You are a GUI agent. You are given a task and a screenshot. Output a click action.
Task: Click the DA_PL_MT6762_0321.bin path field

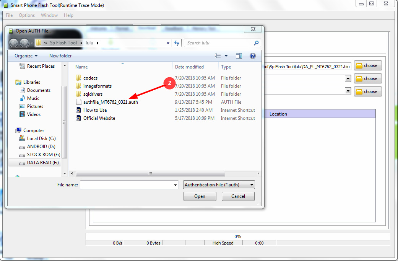308,67
